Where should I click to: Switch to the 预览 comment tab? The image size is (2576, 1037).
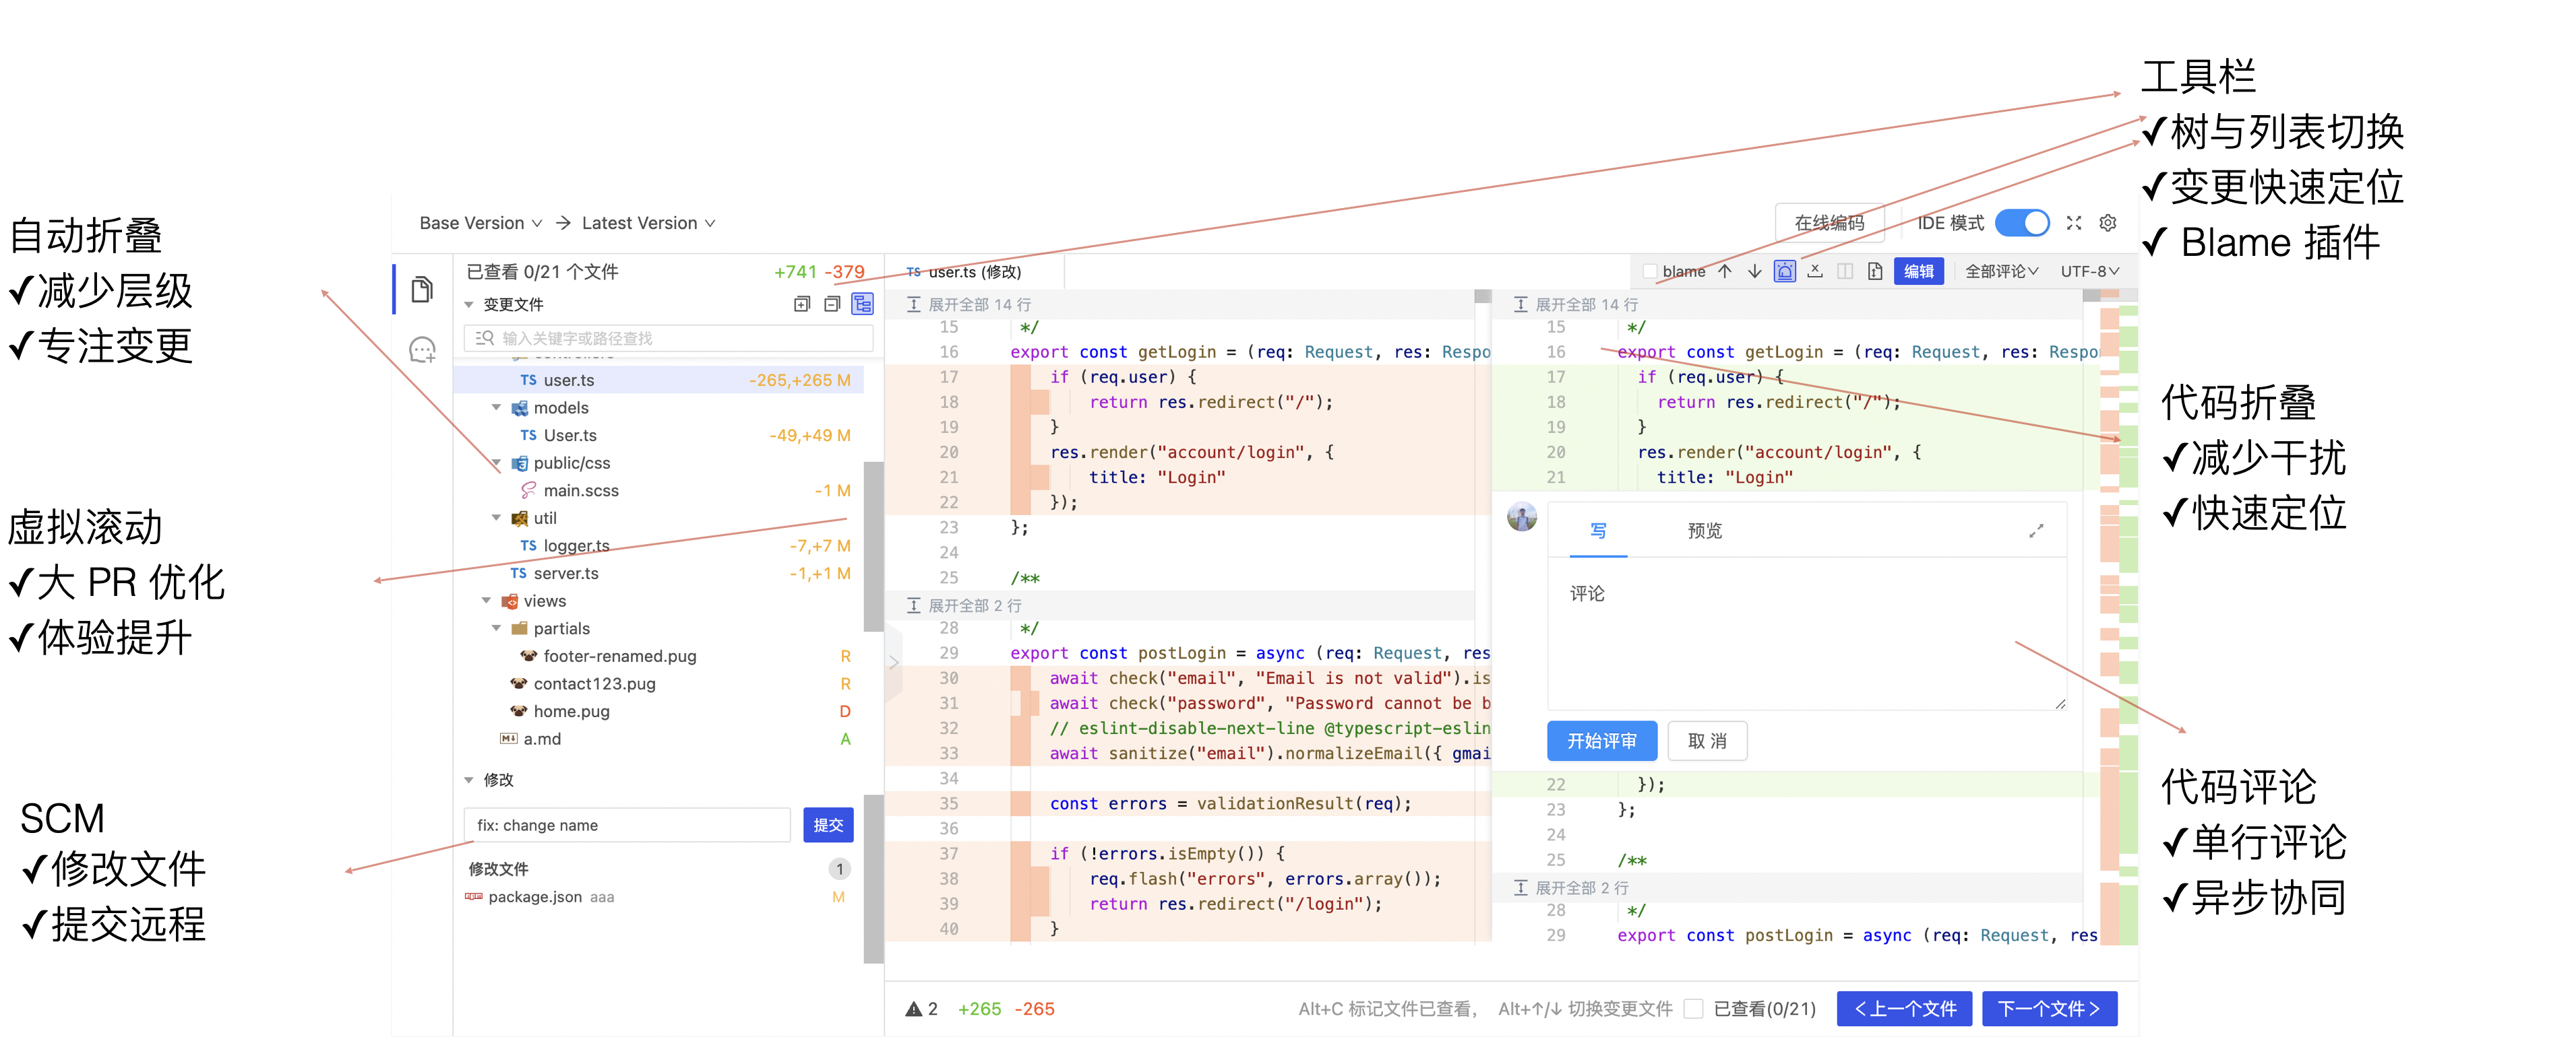pos(1705,531)
